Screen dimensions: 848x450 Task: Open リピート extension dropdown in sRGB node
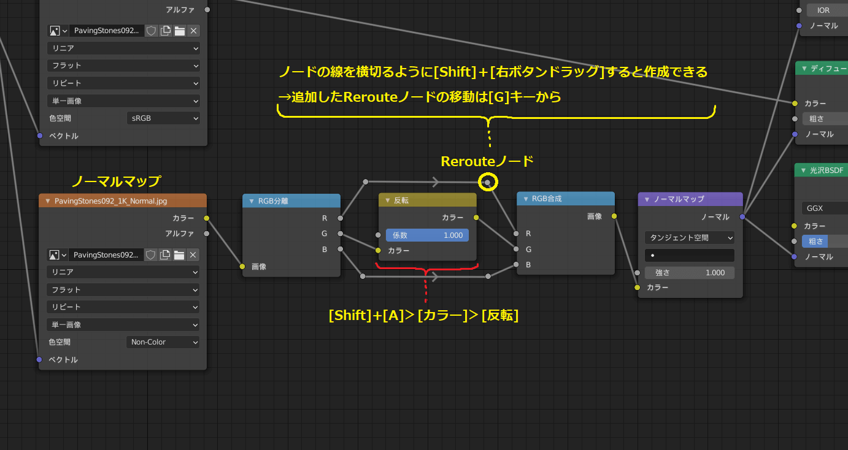point(123,83)
